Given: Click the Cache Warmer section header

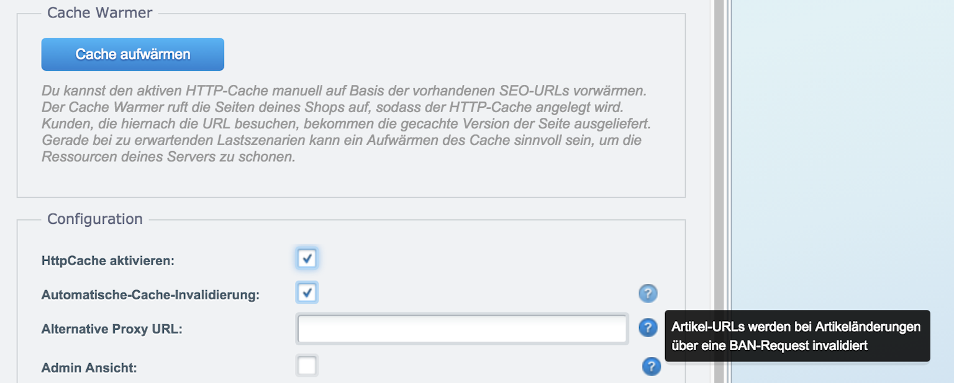Looking at the screenshot, I should (99, 12).
